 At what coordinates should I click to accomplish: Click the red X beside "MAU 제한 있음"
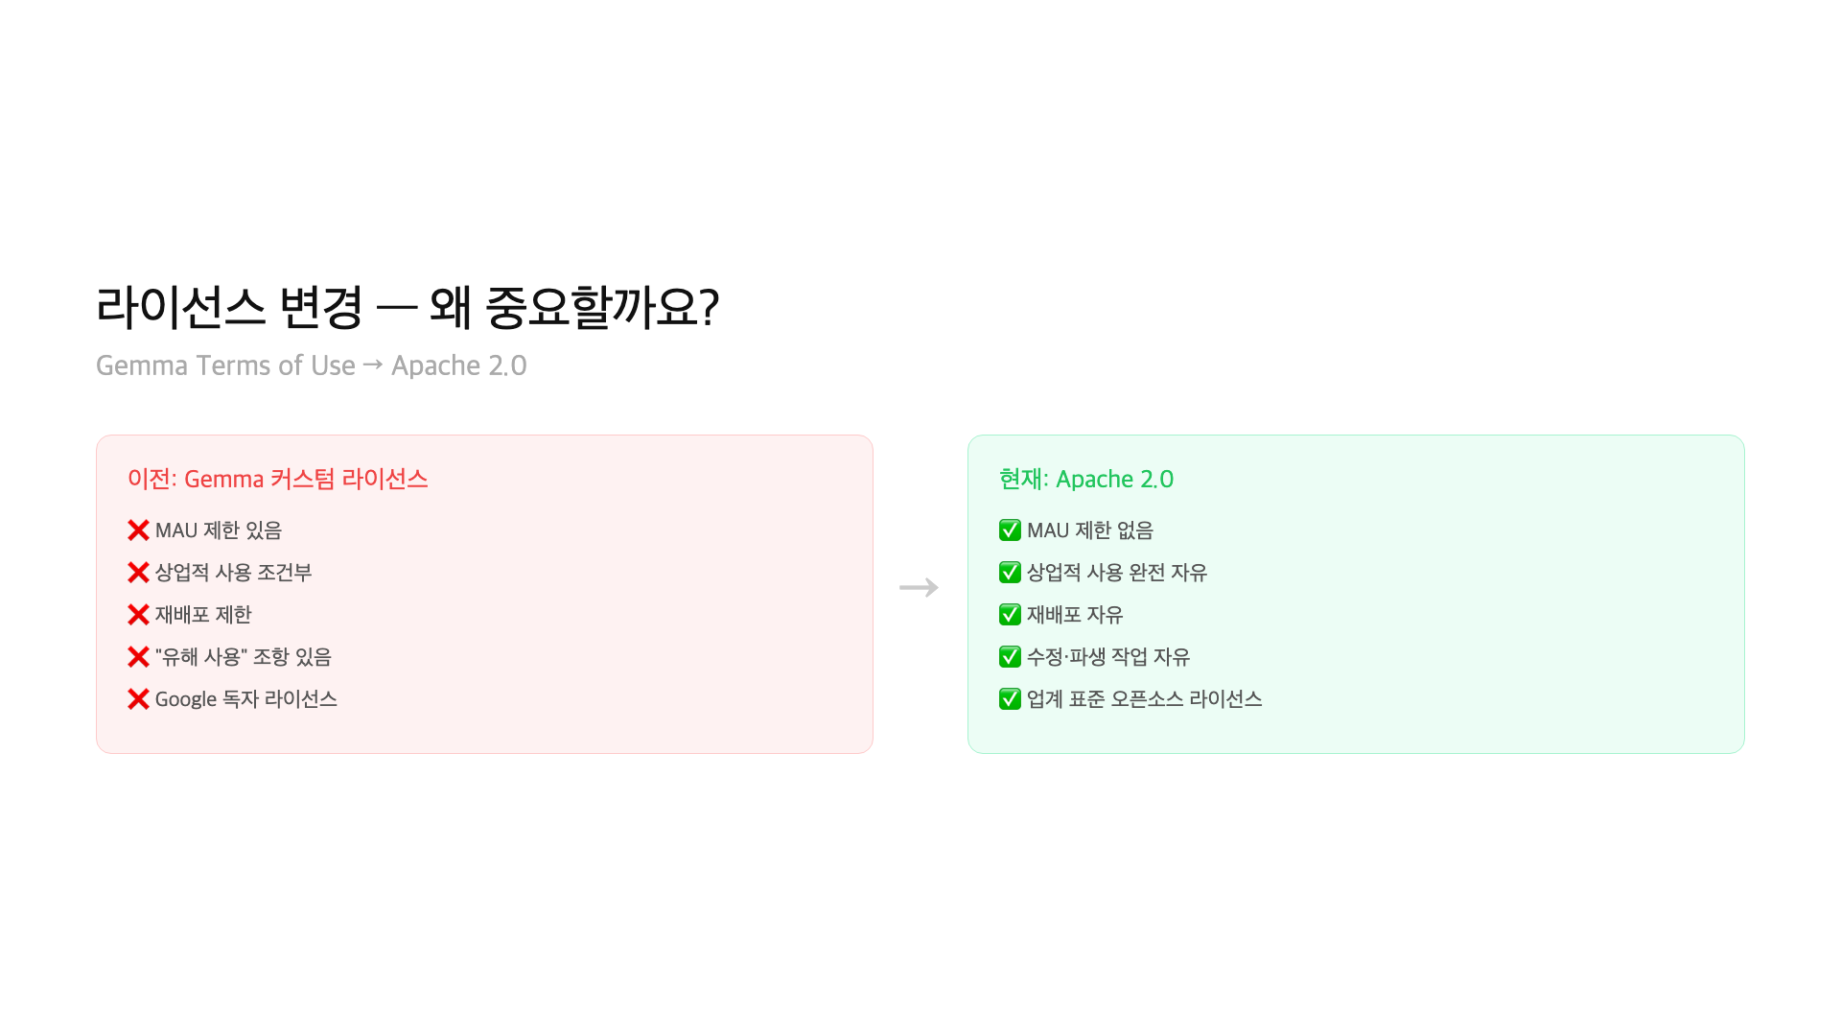click(138, 530)
